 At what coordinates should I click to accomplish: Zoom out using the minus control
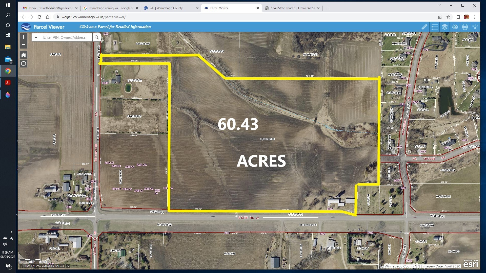[23, 45]
